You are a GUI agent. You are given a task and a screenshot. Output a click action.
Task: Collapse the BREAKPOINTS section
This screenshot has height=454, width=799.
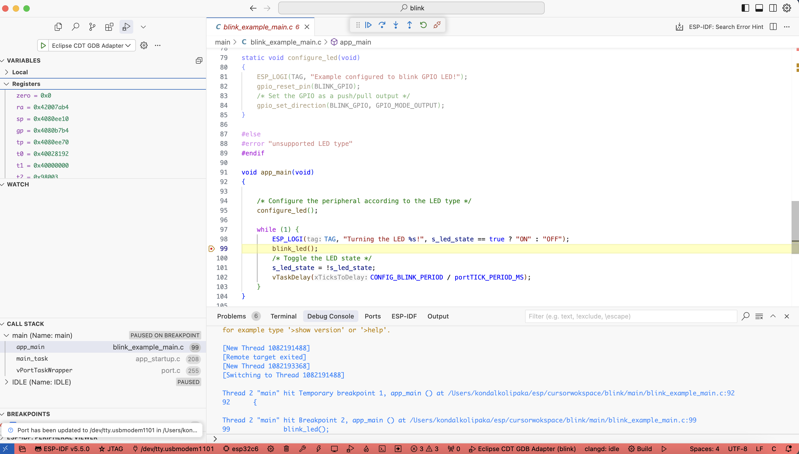[x=28, y=414]
